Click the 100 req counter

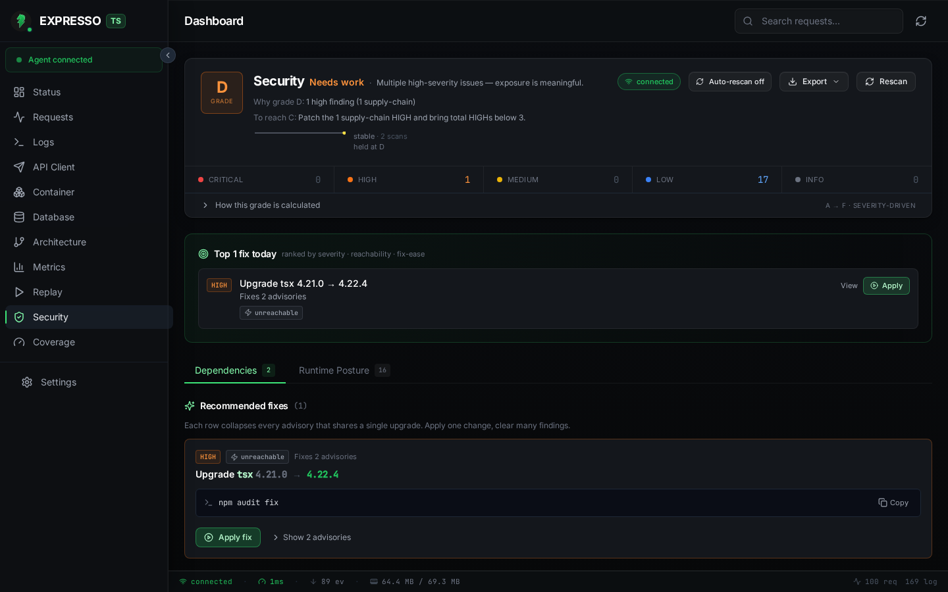coord(875,581)
